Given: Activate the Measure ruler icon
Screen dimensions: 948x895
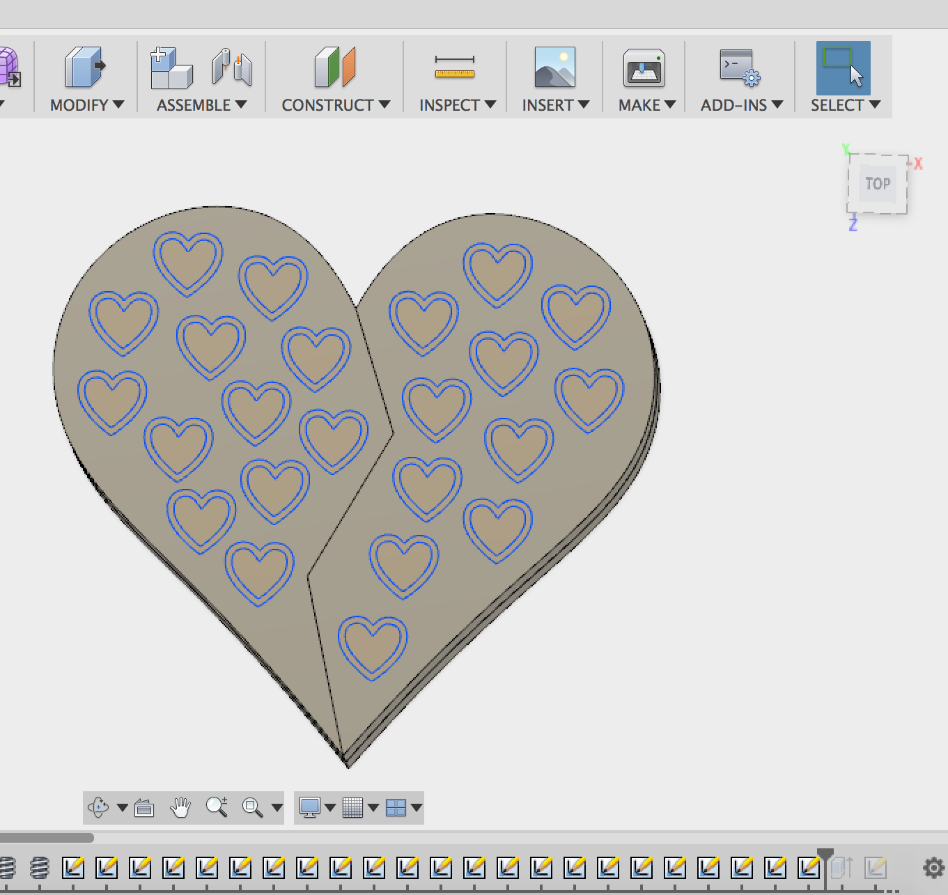Looking at the screenshot, I should click(455, 68).
